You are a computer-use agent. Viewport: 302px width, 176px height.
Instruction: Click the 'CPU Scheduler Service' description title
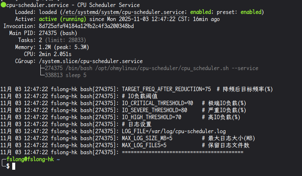click(x=109, y=5)
